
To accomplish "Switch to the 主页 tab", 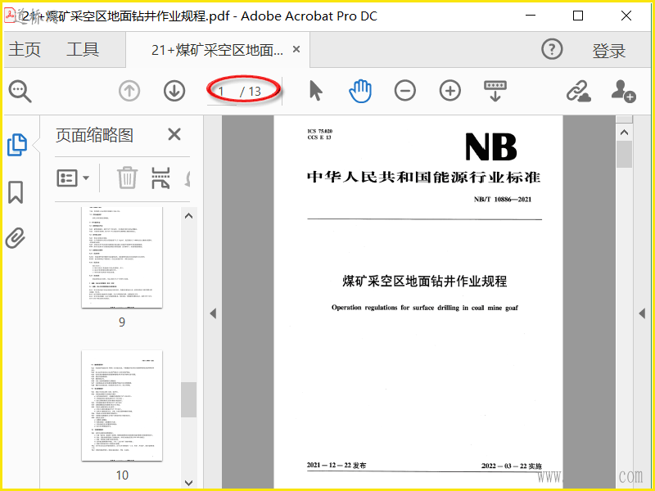I will click(25, 49).
